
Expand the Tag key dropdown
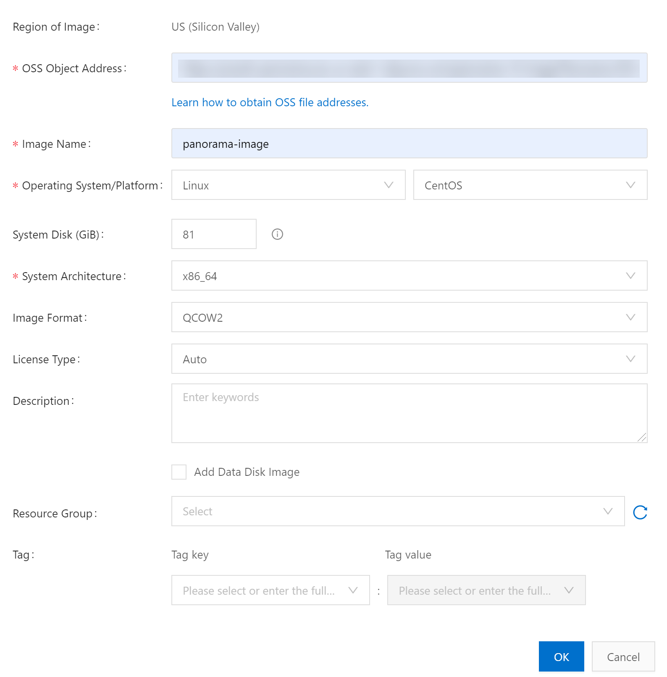270,590
